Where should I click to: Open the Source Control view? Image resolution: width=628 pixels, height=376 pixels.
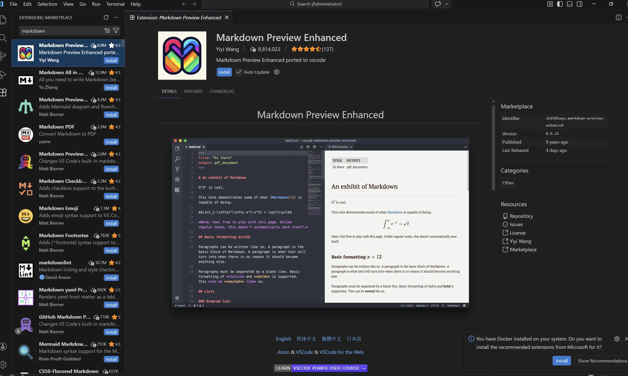4,56
